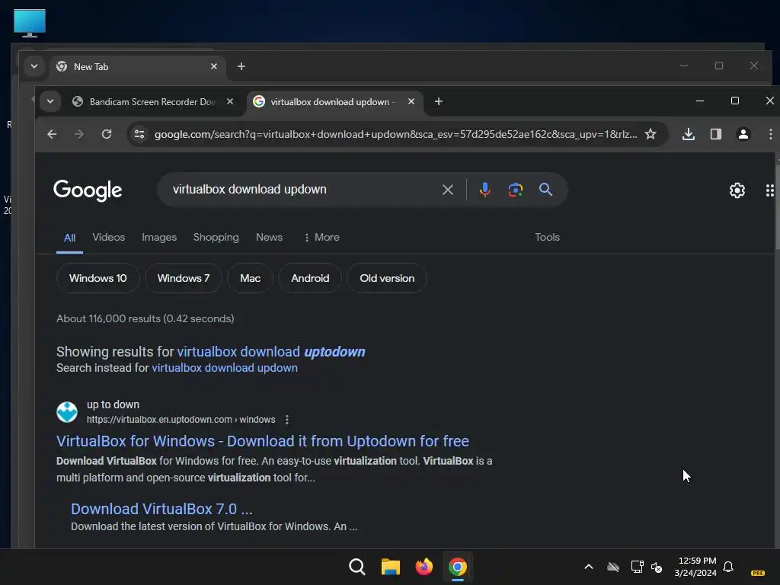780x585 pixels.
Task: Filter by Windows 7 chip
Action: [x=184, y=278]
